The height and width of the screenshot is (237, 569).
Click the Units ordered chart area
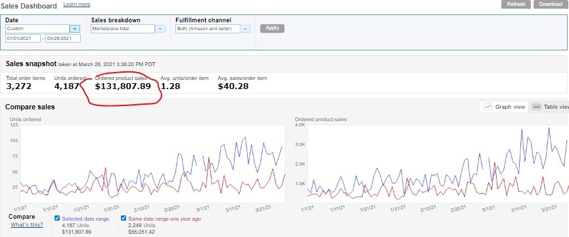(152, 164)
